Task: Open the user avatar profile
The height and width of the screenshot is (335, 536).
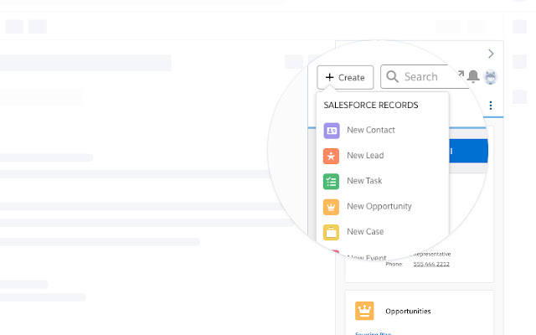Action: [x=491, y=77]
